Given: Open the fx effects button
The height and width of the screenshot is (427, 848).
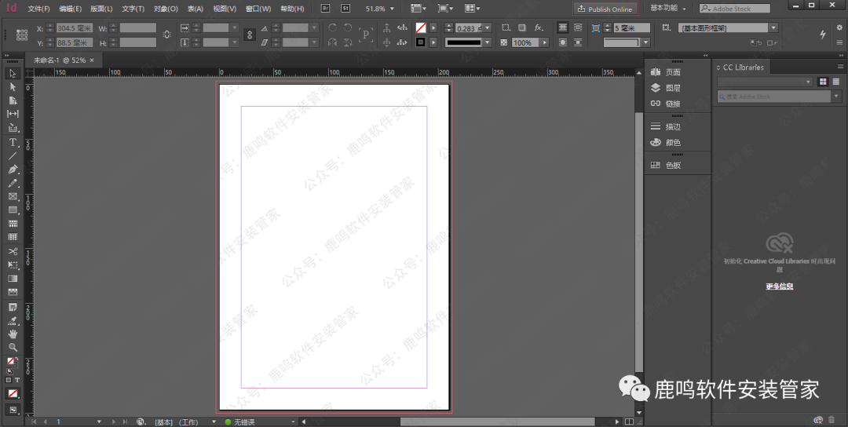Looking at the screenshot, I should pos(539,27).
